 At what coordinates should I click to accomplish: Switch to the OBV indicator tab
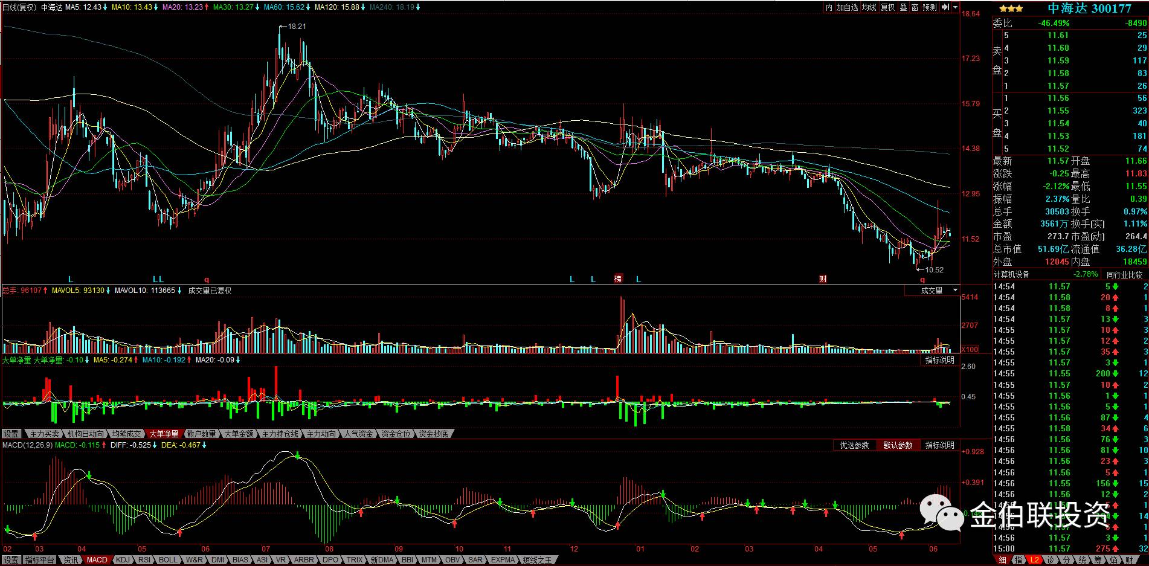tap(452, 560)
